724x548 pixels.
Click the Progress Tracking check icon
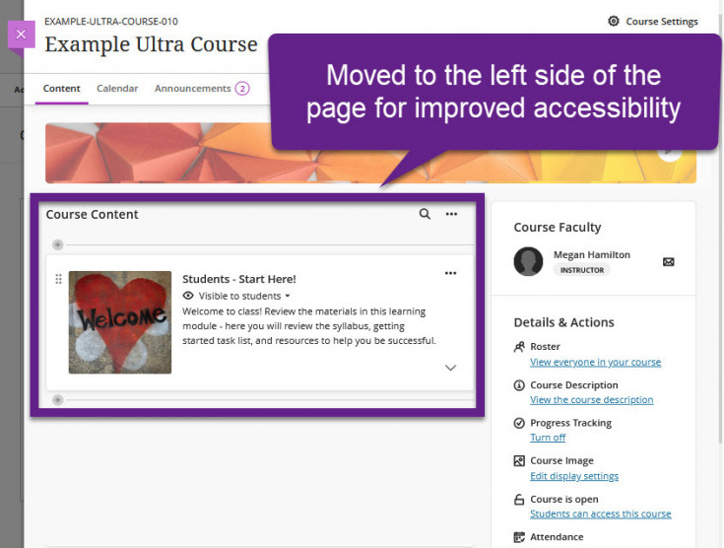tap(519, 423)
